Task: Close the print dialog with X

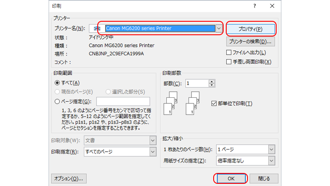Action: (x=272, y=6)
